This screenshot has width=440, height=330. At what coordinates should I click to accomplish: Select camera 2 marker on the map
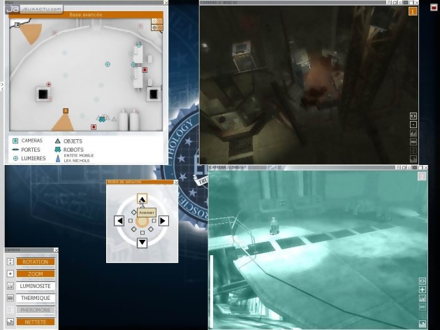click(17, 24)
